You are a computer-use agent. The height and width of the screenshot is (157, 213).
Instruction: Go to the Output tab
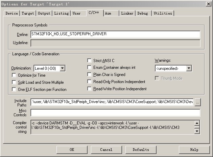pos(44,13)
